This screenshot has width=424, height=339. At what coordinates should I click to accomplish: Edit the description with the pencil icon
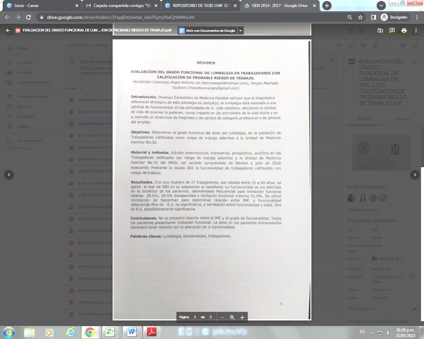click(415, 309)
